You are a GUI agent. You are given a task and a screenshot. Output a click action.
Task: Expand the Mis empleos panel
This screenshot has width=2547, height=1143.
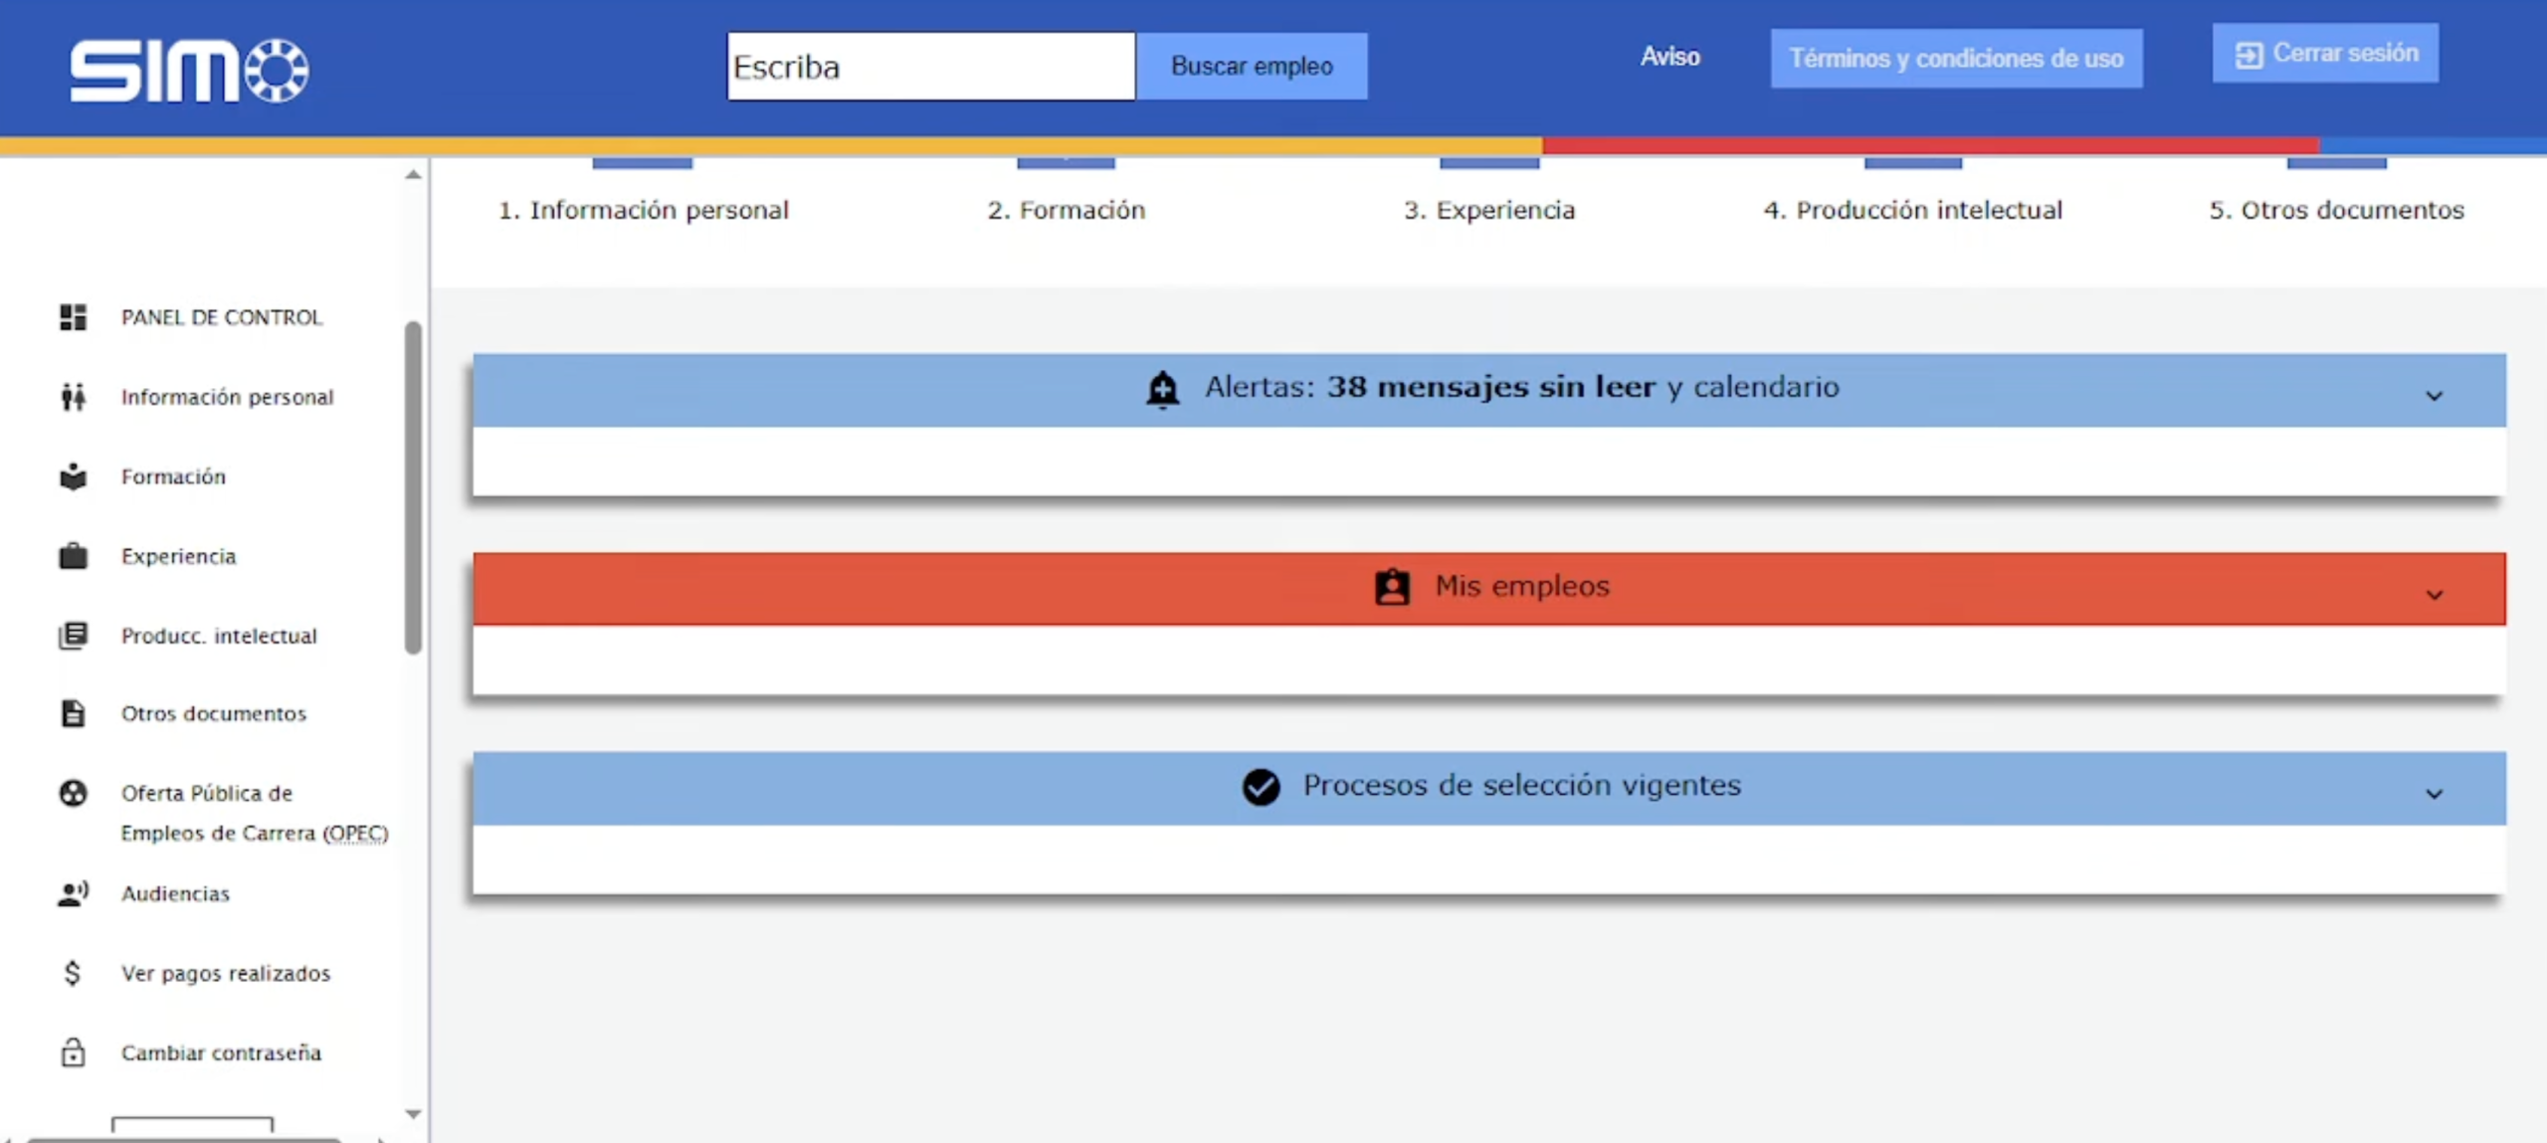pos(2434,595)
